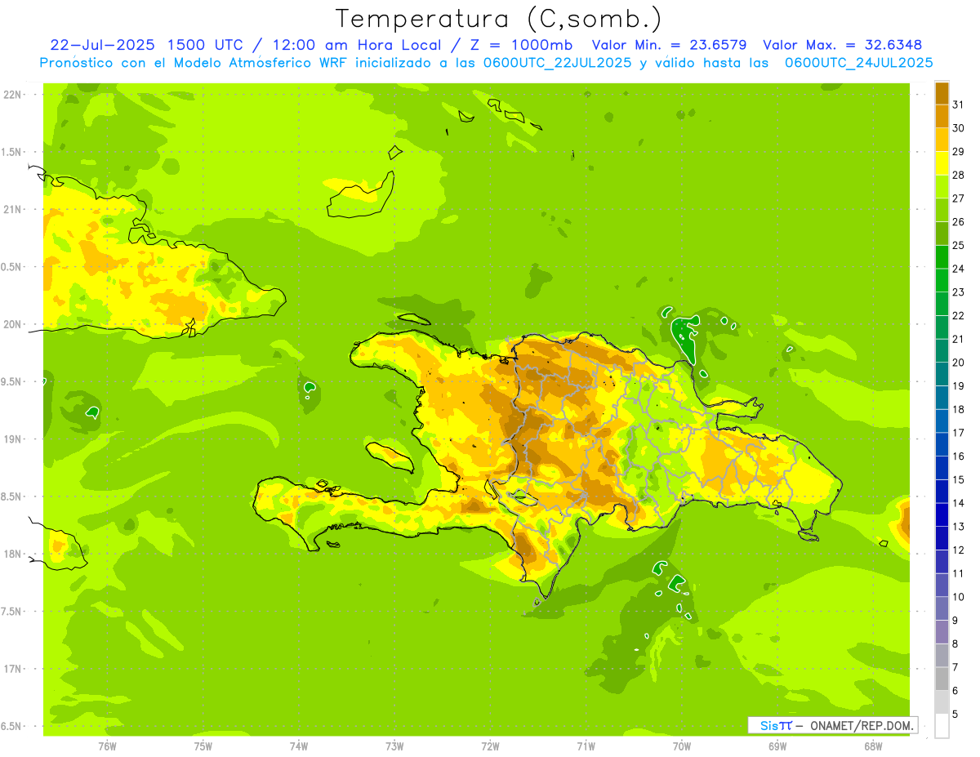Screen dimensions: 980x757
Task: Click the "0600UTC_22JUL2025" initialization time
Action: [x=556, y=63]
